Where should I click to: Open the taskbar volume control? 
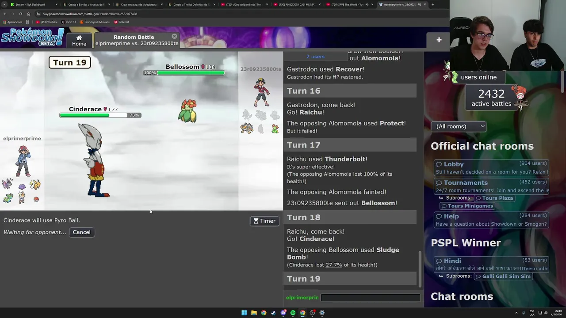coord(546,313)
